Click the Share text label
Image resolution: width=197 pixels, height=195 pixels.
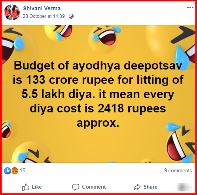coord(150,187)
